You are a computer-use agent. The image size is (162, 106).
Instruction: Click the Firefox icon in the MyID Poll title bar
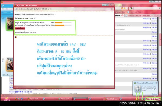[x=15, y=6]
